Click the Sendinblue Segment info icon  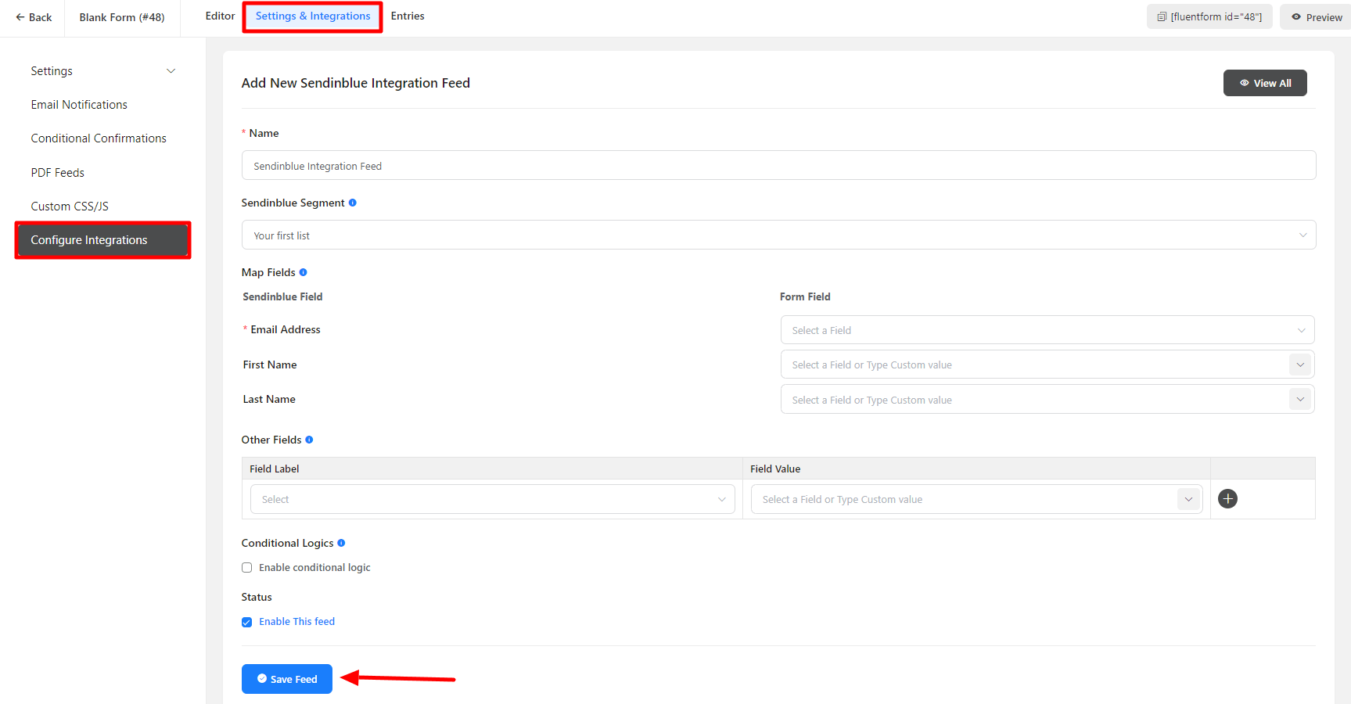coord(353,203)
